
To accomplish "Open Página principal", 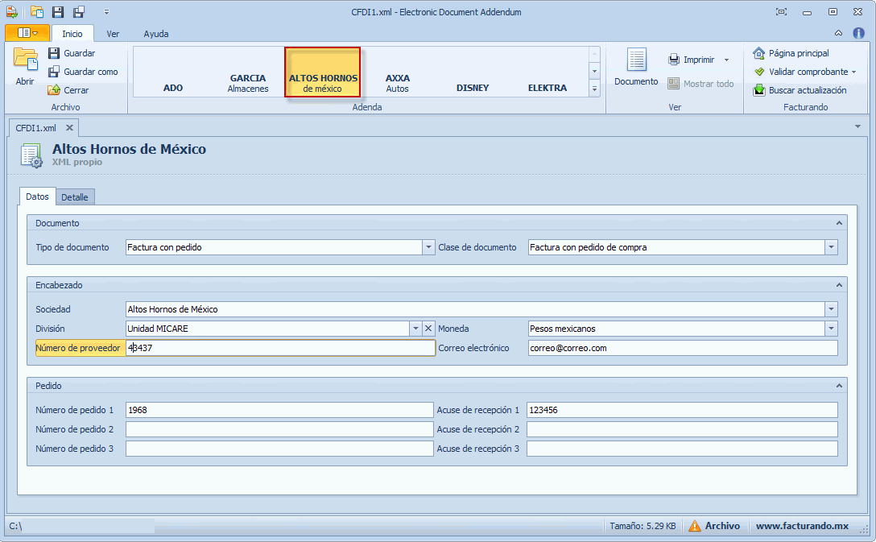I will [x=791, y=53].
